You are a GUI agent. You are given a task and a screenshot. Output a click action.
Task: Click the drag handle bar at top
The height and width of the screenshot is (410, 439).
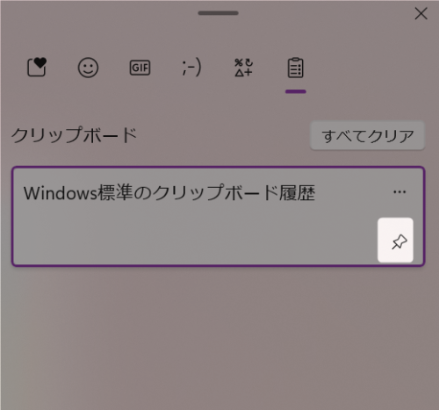click(218, 13)
